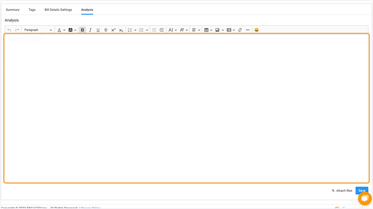The image size is (373, 209).
Task: Select the Analysis tab
Action: pyautogui.click(x=87, y=10)
